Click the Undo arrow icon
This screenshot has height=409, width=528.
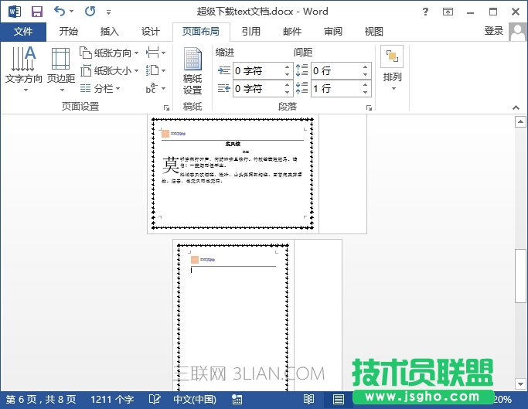(60, 12)
